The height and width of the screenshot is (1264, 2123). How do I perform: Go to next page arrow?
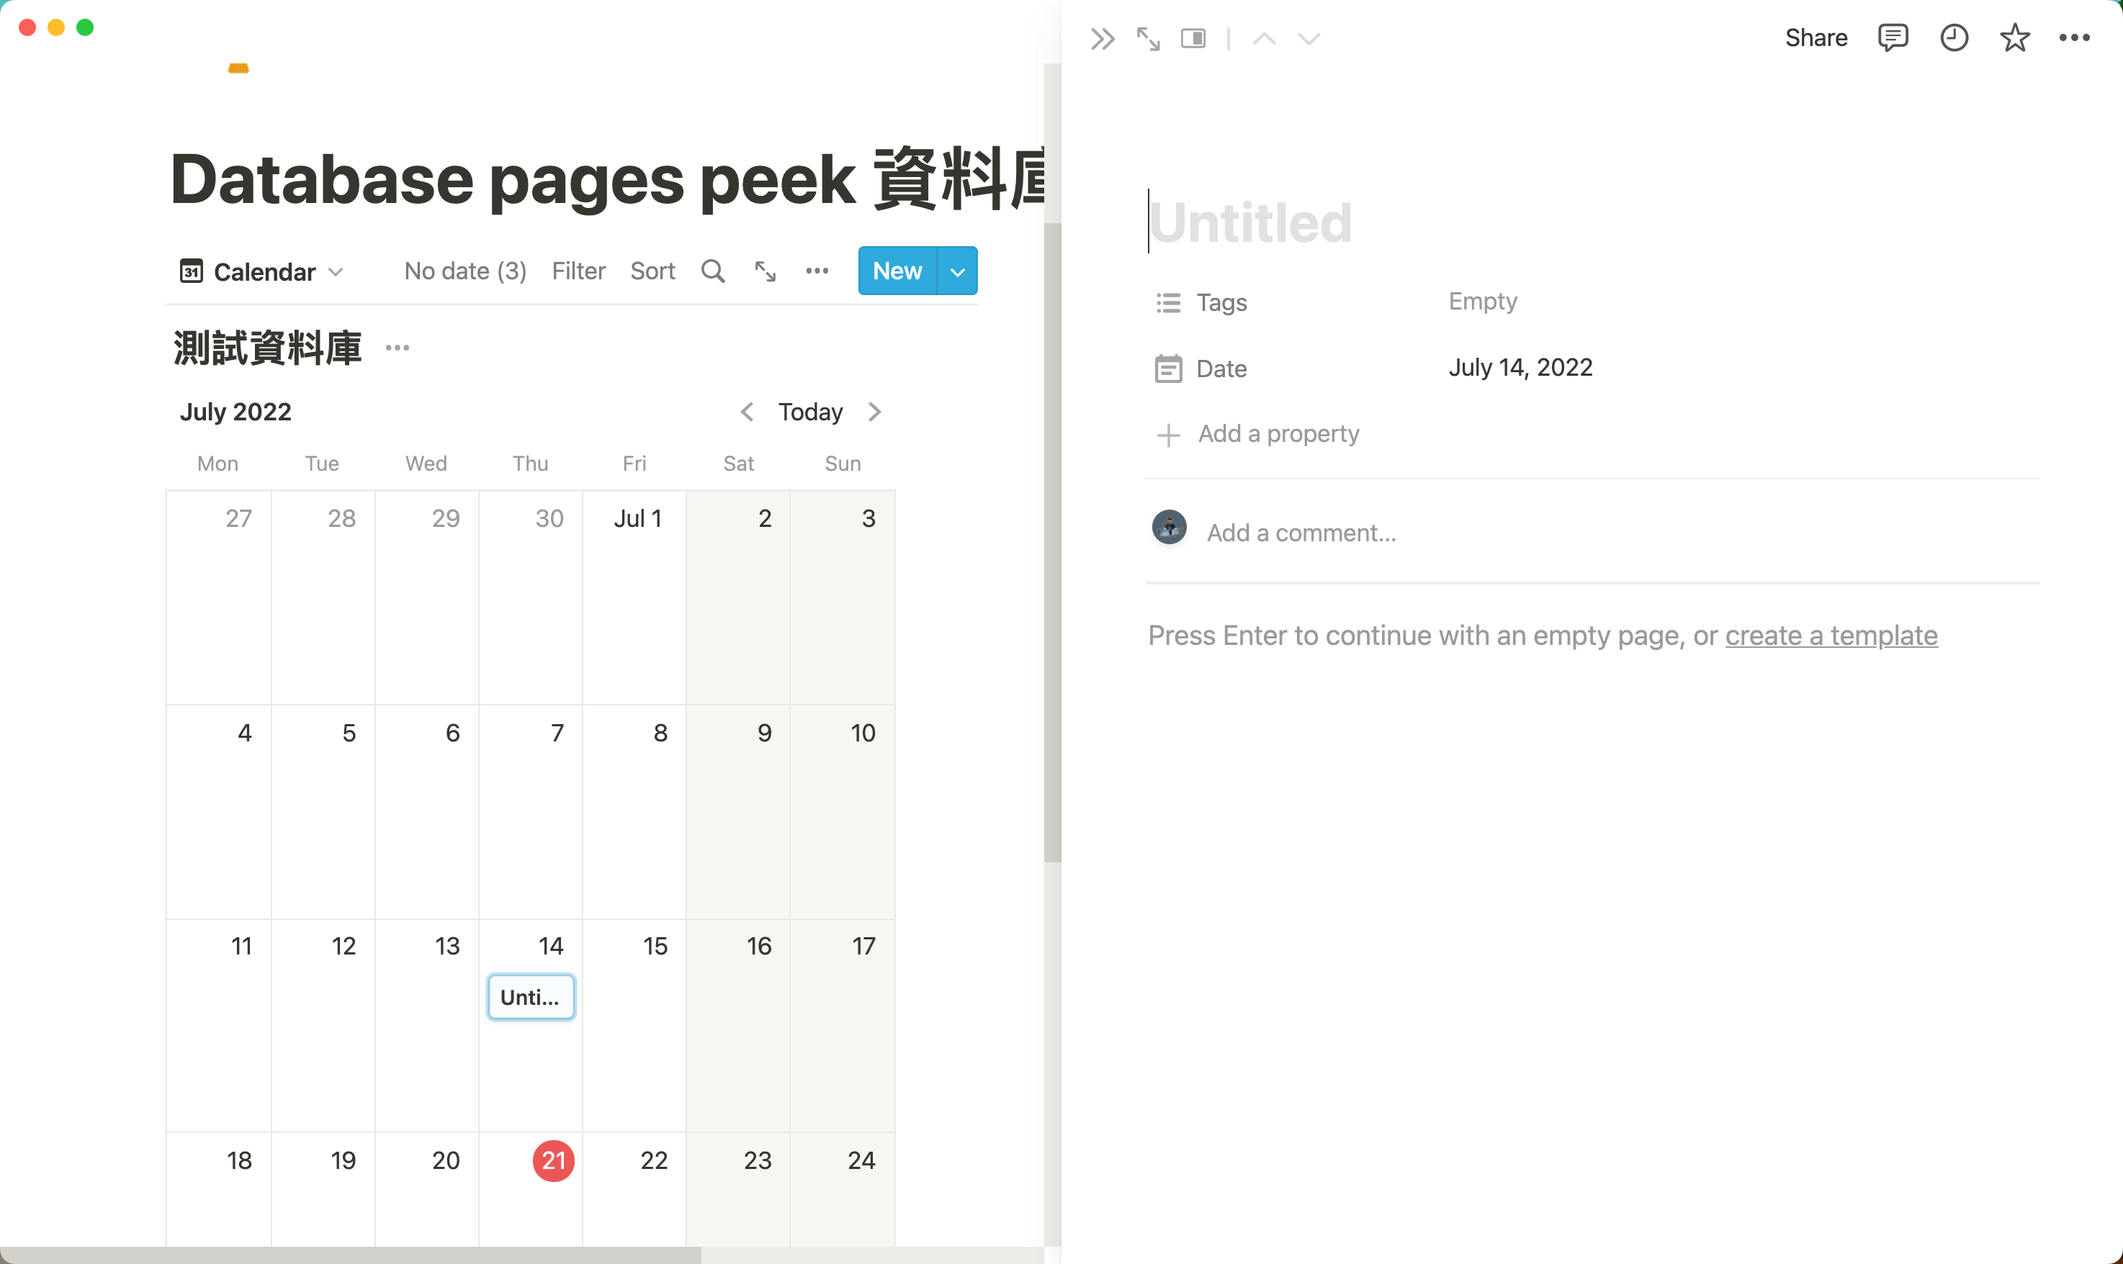[x=1309, y=38]
